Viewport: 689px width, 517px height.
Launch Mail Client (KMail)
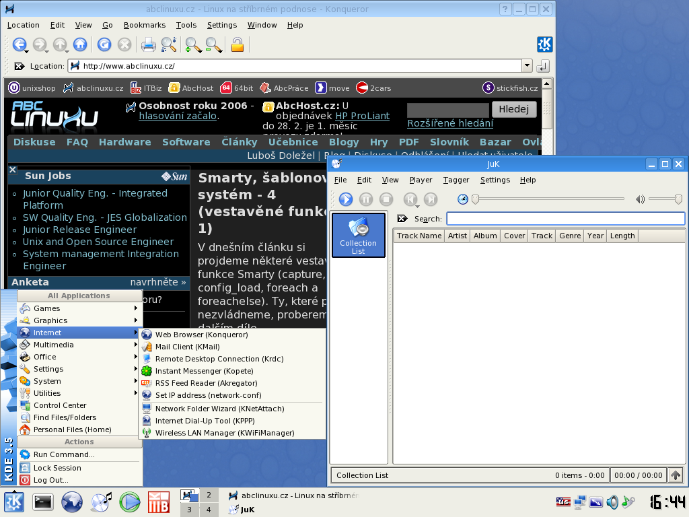232,347
